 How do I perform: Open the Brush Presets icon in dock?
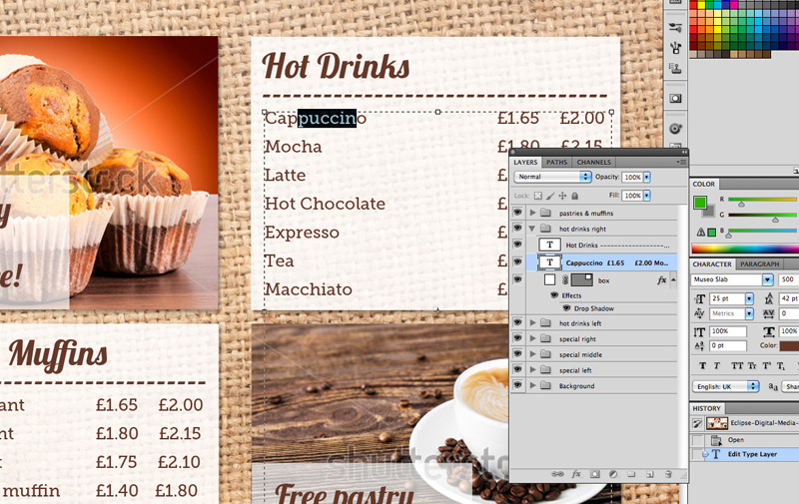675,47
